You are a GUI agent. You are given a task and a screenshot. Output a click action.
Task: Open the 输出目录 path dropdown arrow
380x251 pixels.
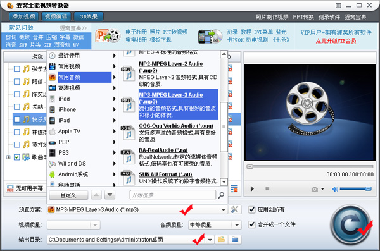coord(210,240)
